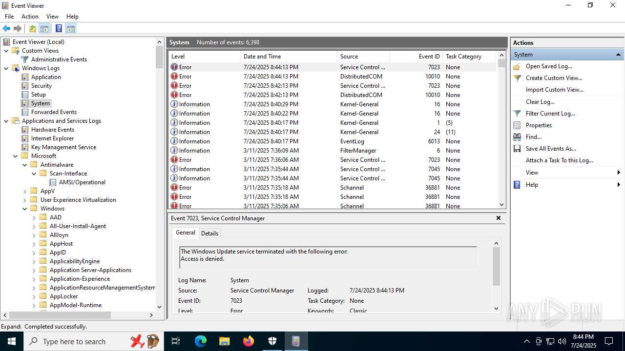The width and height of the screenshot is (625, 351).
Task: Click the Properties action icon
Action: (x=517, y=125)
